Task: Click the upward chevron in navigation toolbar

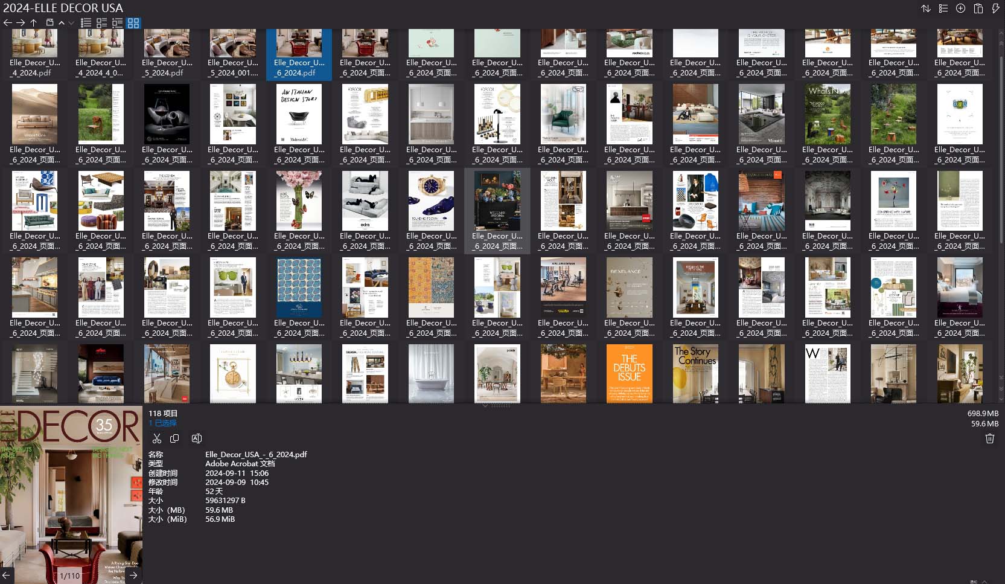Action: coord(62,23)
